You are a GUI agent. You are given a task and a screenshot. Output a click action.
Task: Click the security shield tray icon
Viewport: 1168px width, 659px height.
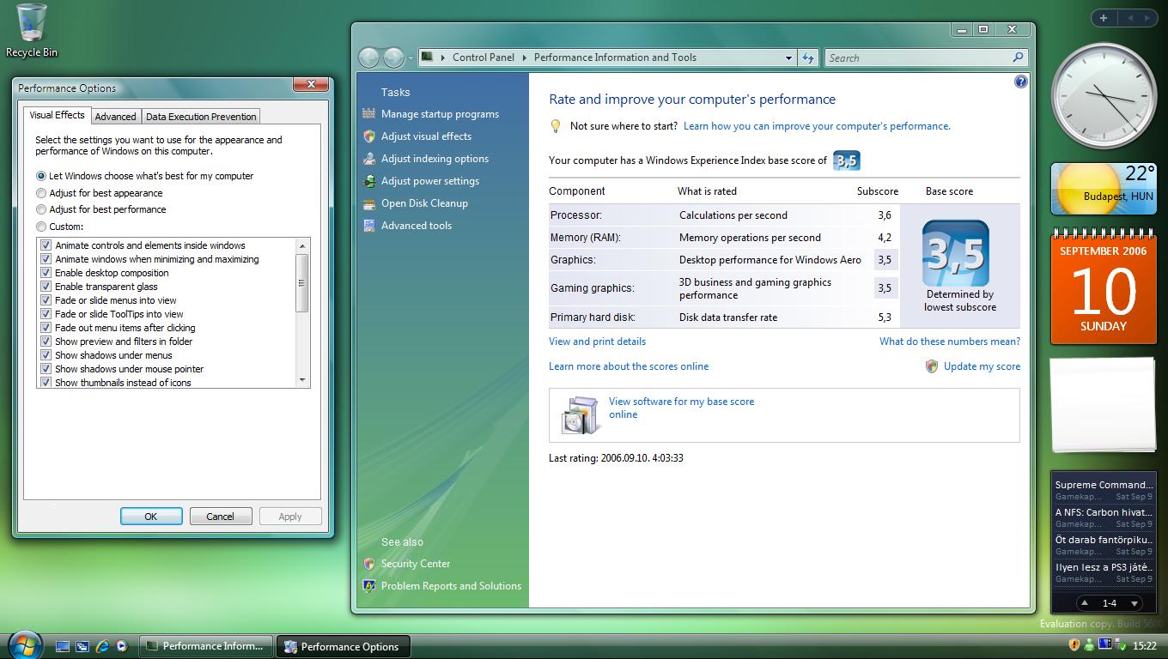point(1074,644)
